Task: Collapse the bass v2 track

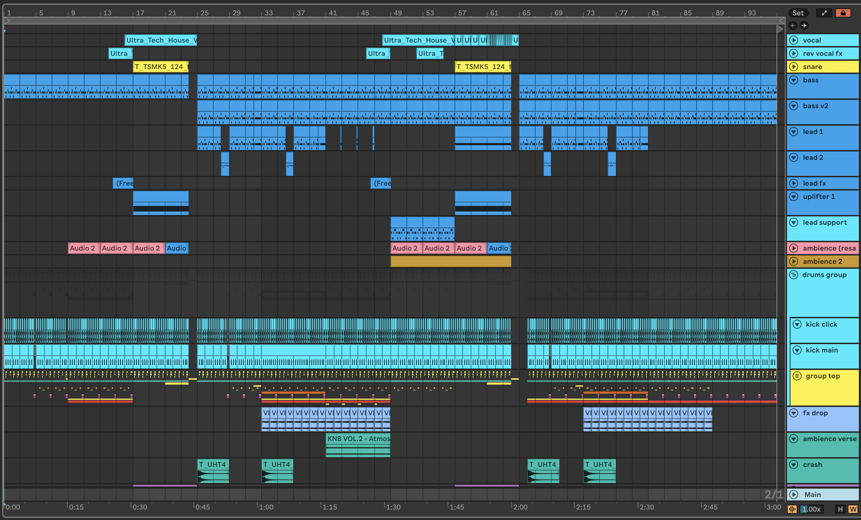Action: point(794,106)
